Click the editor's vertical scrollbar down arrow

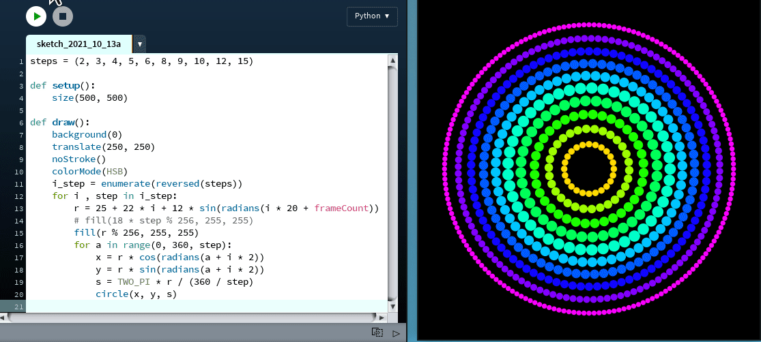[392, 295]
